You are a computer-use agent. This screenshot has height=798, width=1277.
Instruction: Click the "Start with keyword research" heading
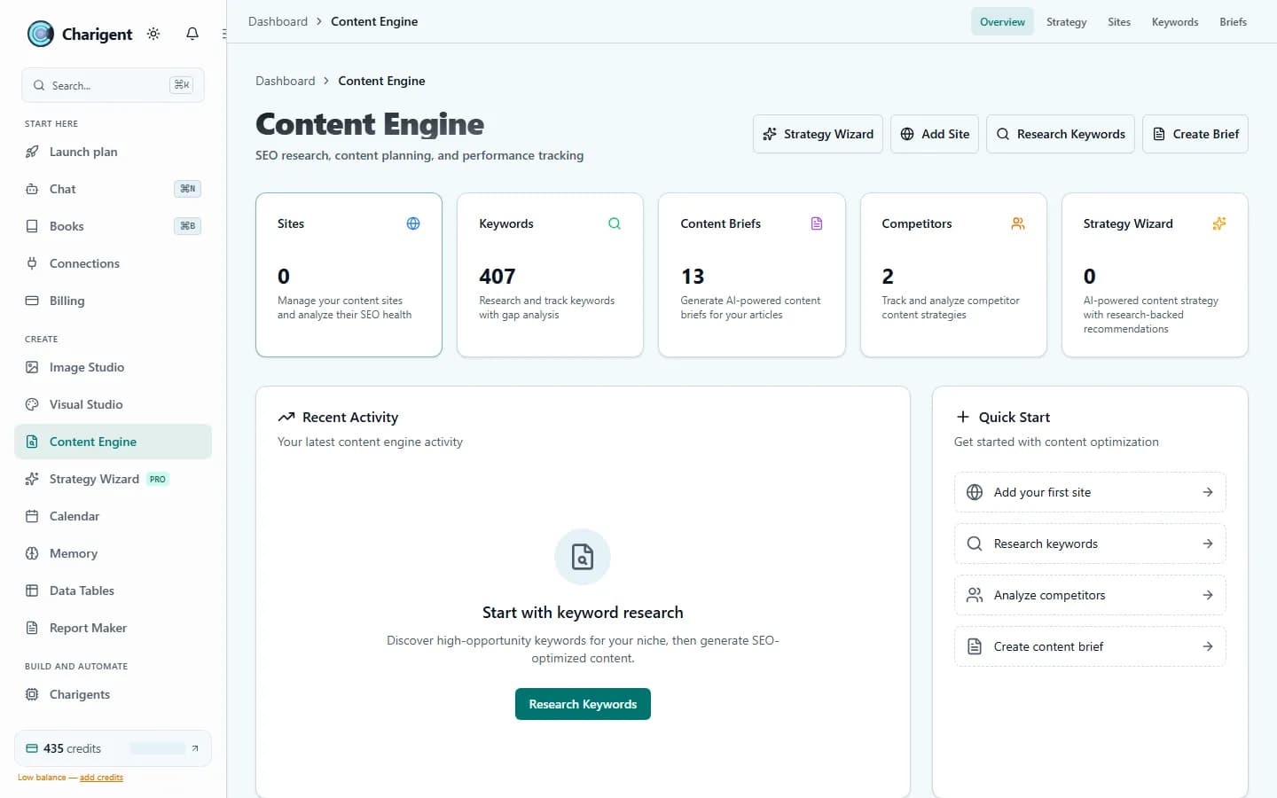[x=583, y=613]
